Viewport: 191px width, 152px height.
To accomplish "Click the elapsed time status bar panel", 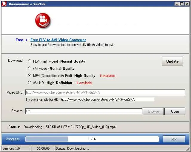I will 43,148.
